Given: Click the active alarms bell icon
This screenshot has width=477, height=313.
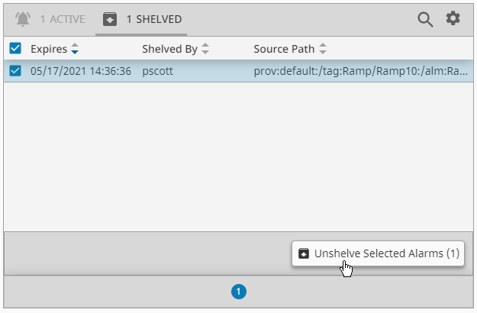Looking at the screenshot, I should tap(23, 19).
